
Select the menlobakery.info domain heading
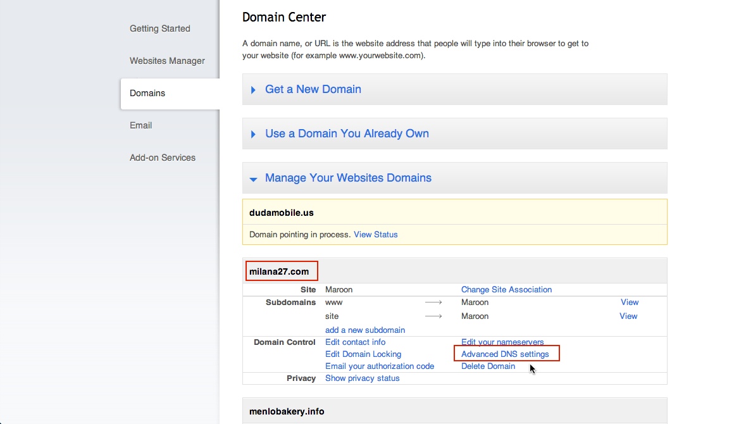(x=287, y=411)
